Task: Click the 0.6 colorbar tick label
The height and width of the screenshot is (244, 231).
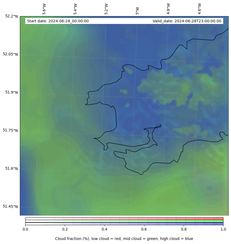Action: (144, 229)
